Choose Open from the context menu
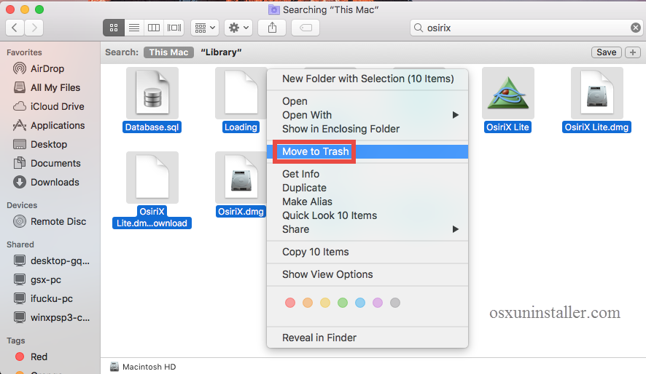Viewport: 646px width, 374px height. (x=367, y=101)
